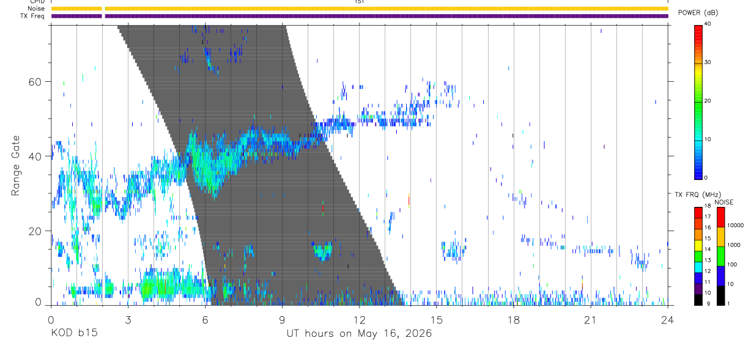751x346 pixels.
Task: Click the 14 label in the TX FRQ legend
Action: pyautogui.click(x=708, y=249)
